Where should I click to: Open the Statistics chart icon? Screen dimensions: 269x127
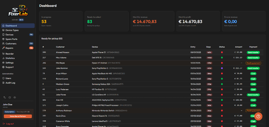pyautogui.click(x=3, y=58)
